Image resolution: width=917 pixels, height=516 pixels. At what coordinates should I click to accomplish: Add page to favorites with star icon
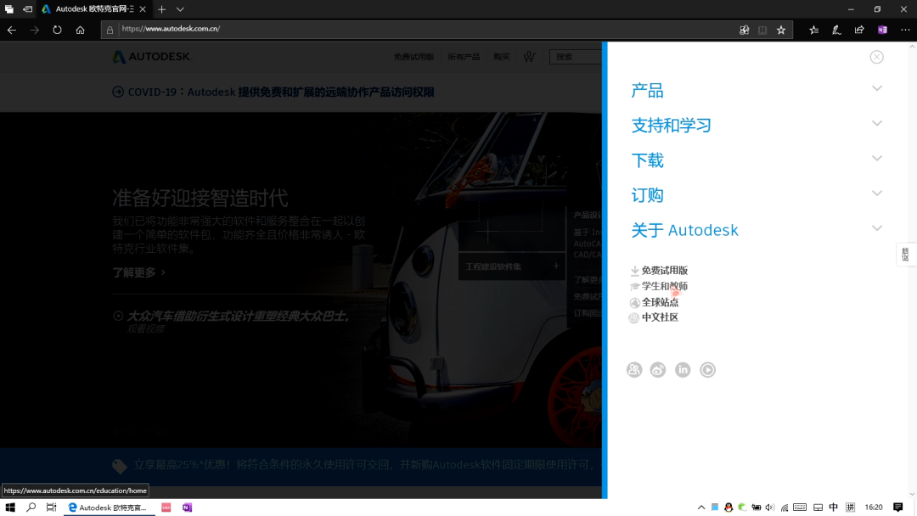point(781,30)
